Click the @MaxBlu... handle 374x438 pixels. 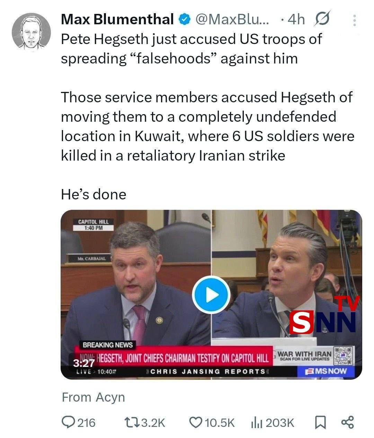click(x=232, y=19)
